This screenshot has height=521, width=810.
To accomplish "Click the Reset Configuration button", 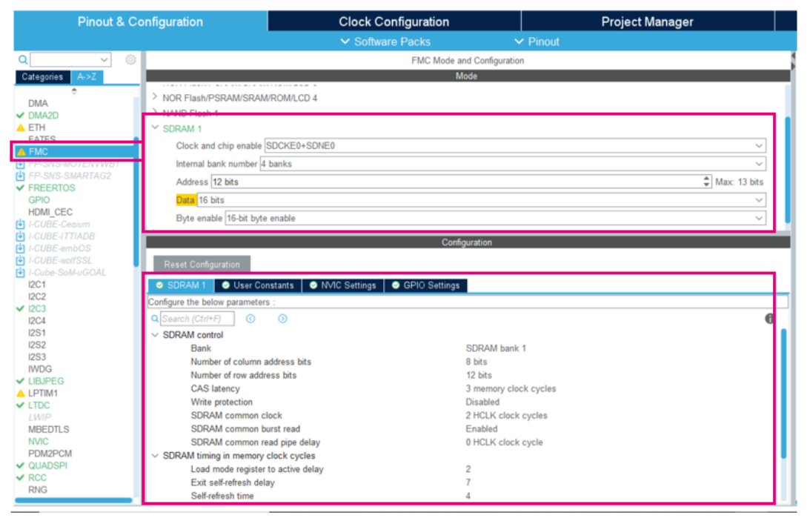I will [202, 265].
